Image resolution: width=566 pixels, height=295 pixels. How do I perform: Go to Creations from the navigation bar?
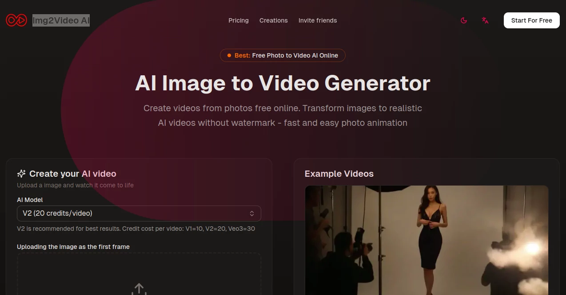tap(273, 20)
